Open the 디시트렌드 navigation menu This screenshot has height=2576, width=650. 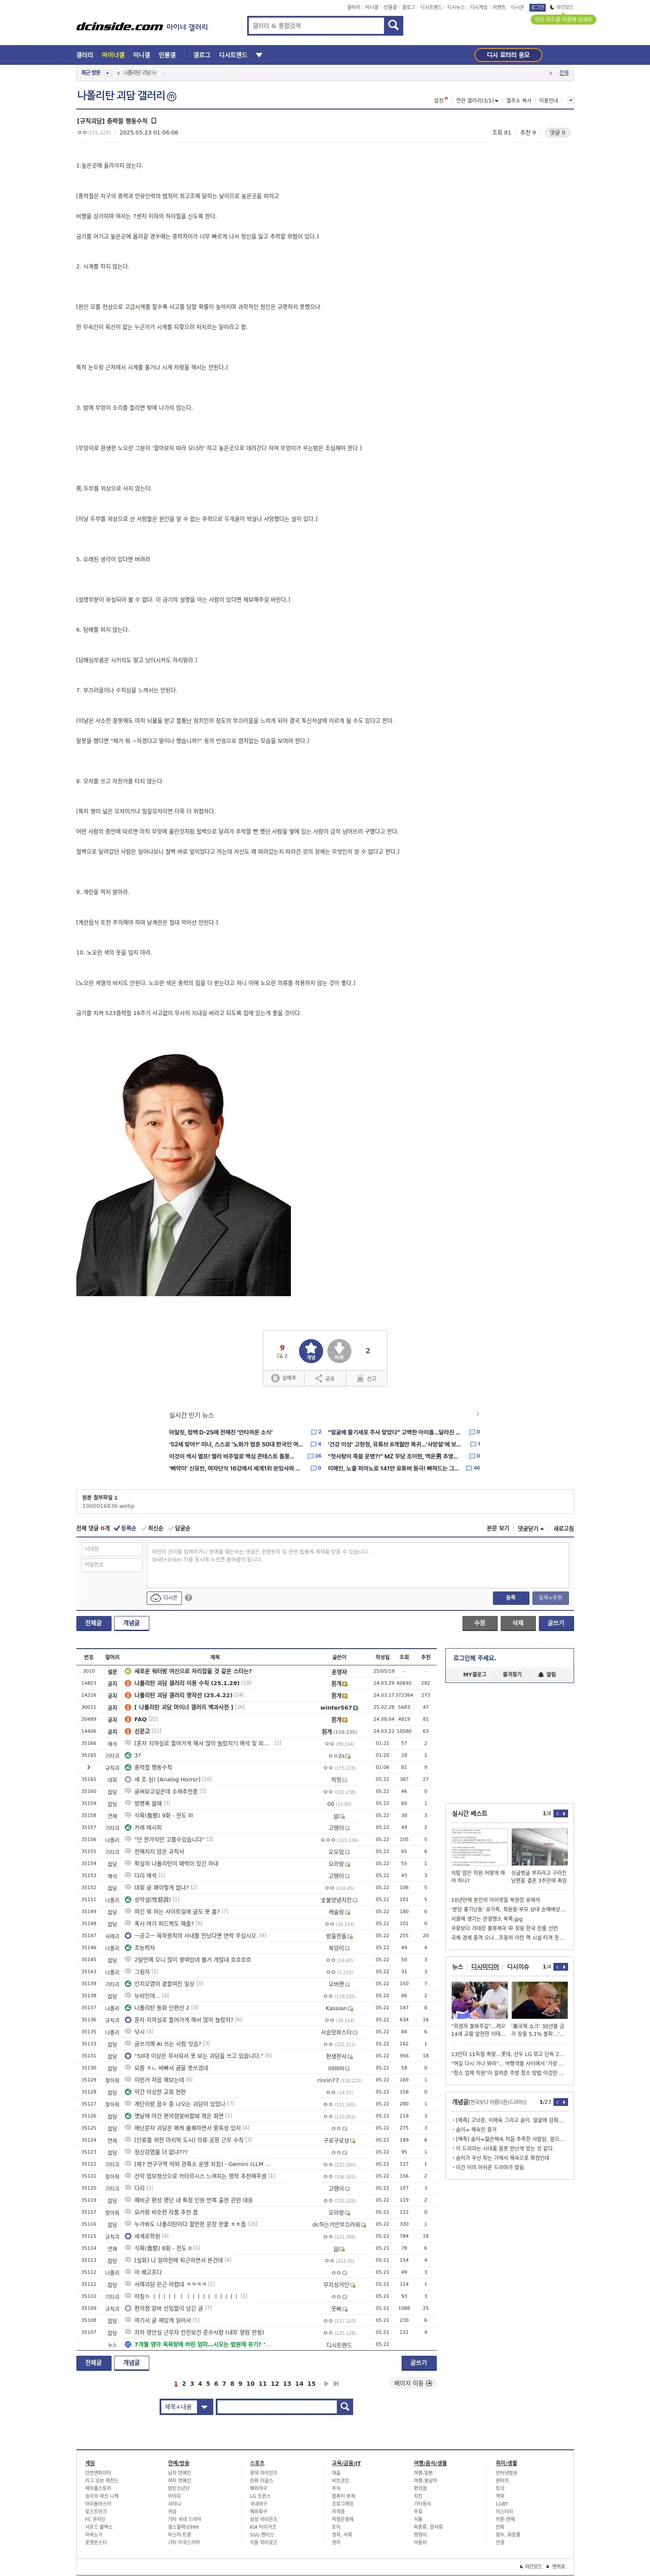pyautogui.click(x=233, y=55)
